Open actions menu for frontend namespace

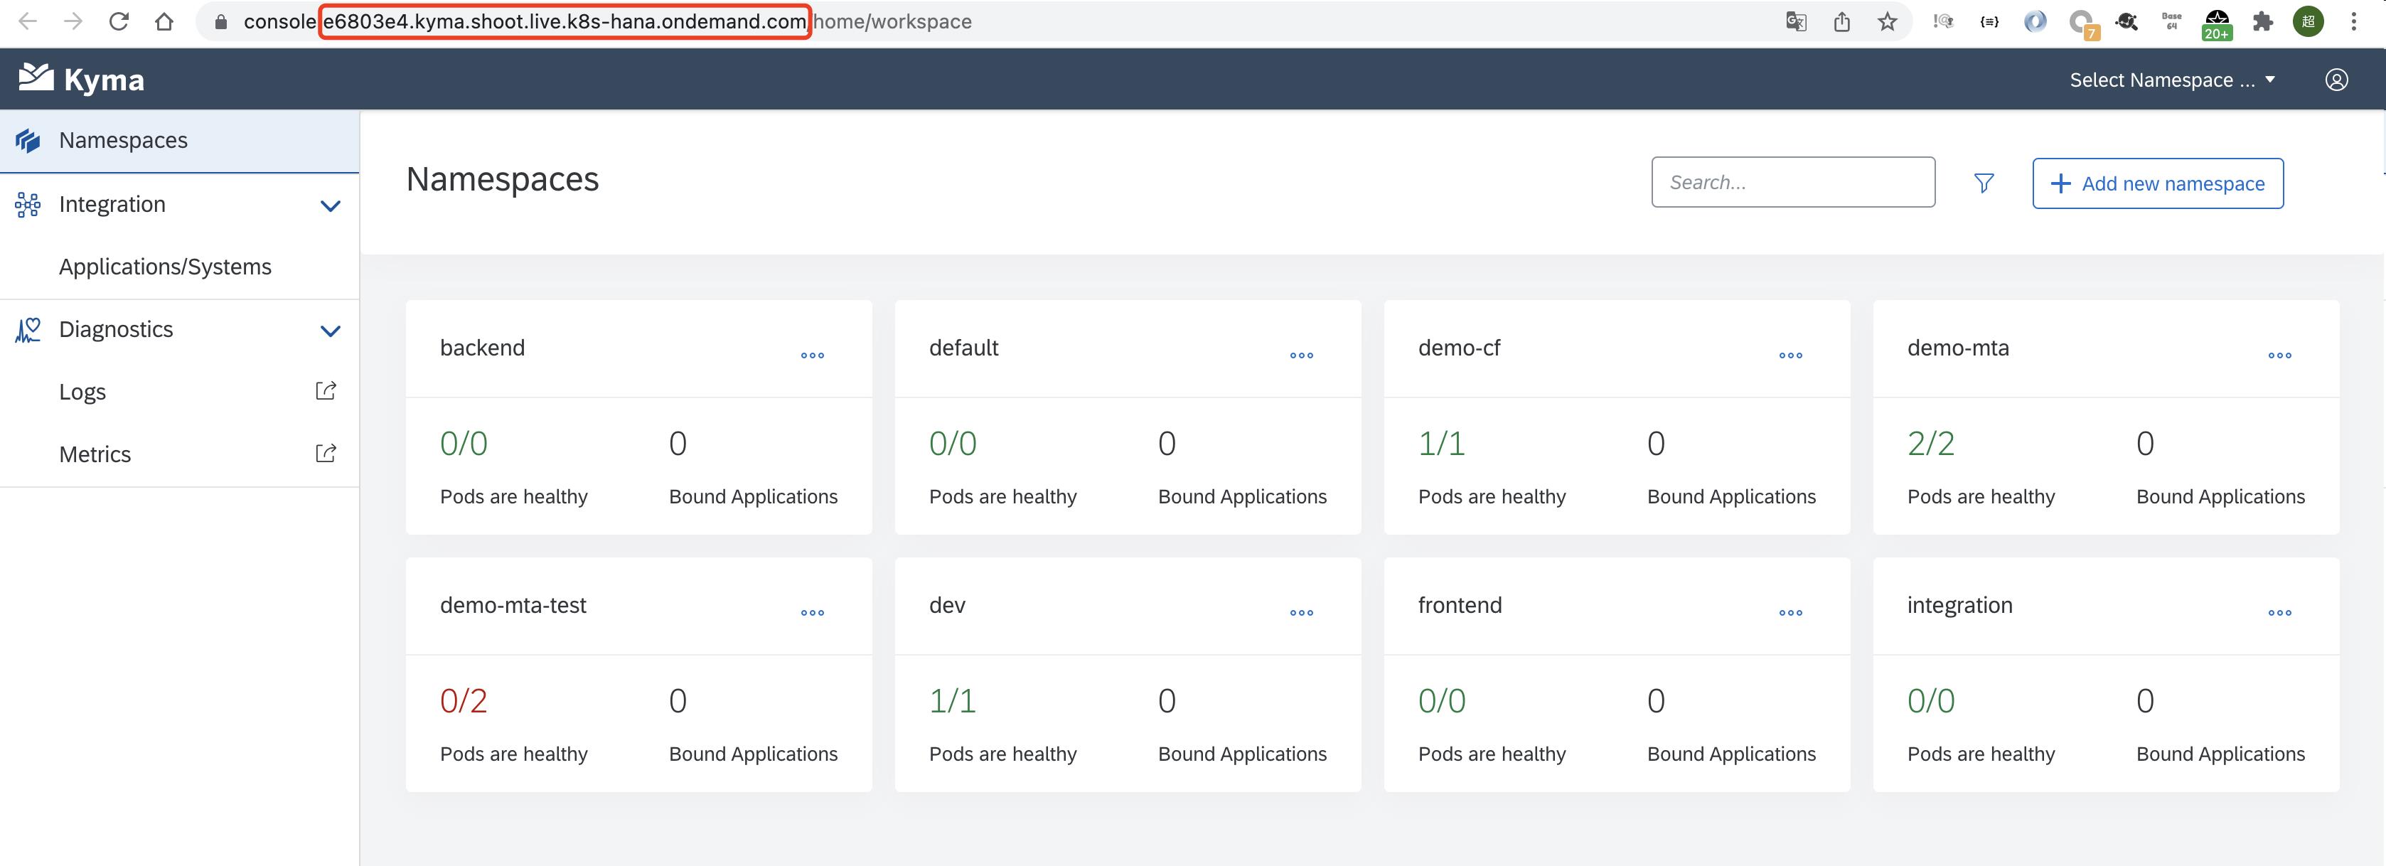coord(1790,613)
